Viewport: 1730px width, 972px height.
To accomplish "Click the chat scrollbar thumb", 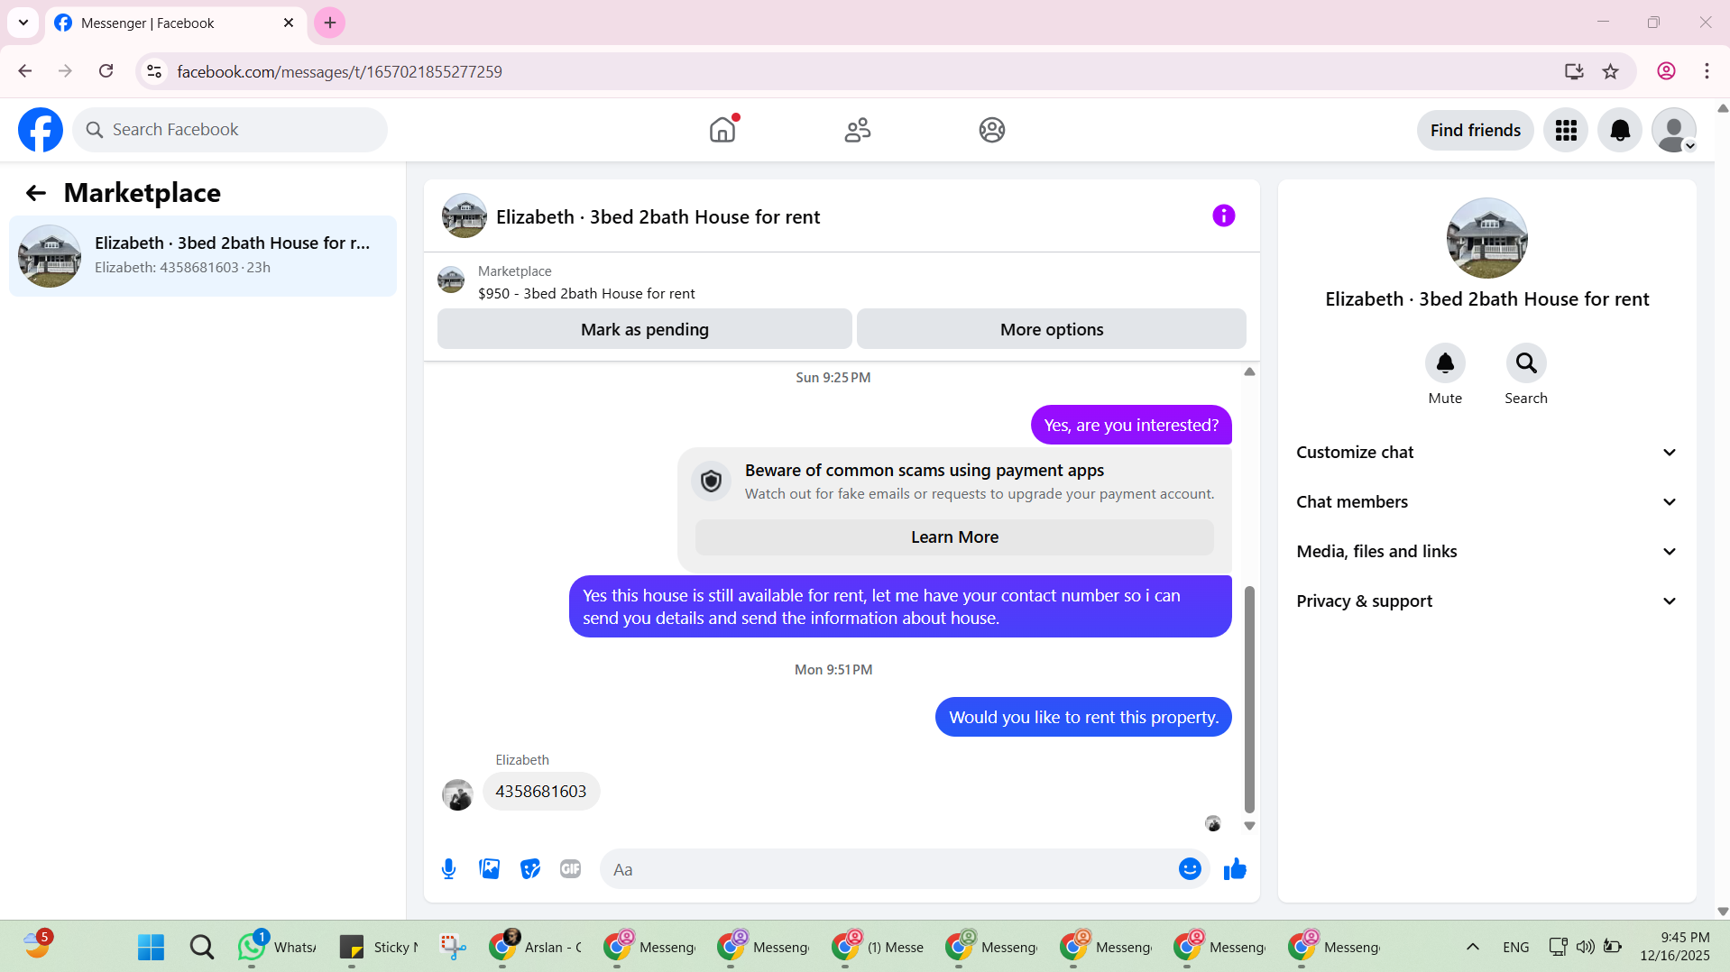I will [x=1249, y=700].
